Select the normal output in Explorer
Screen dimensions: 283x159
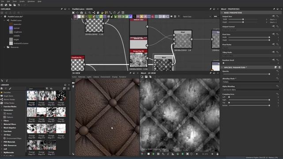16,28
